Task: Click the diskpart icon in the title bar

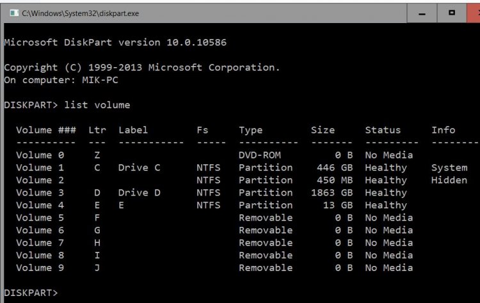Action: (14, 13)
